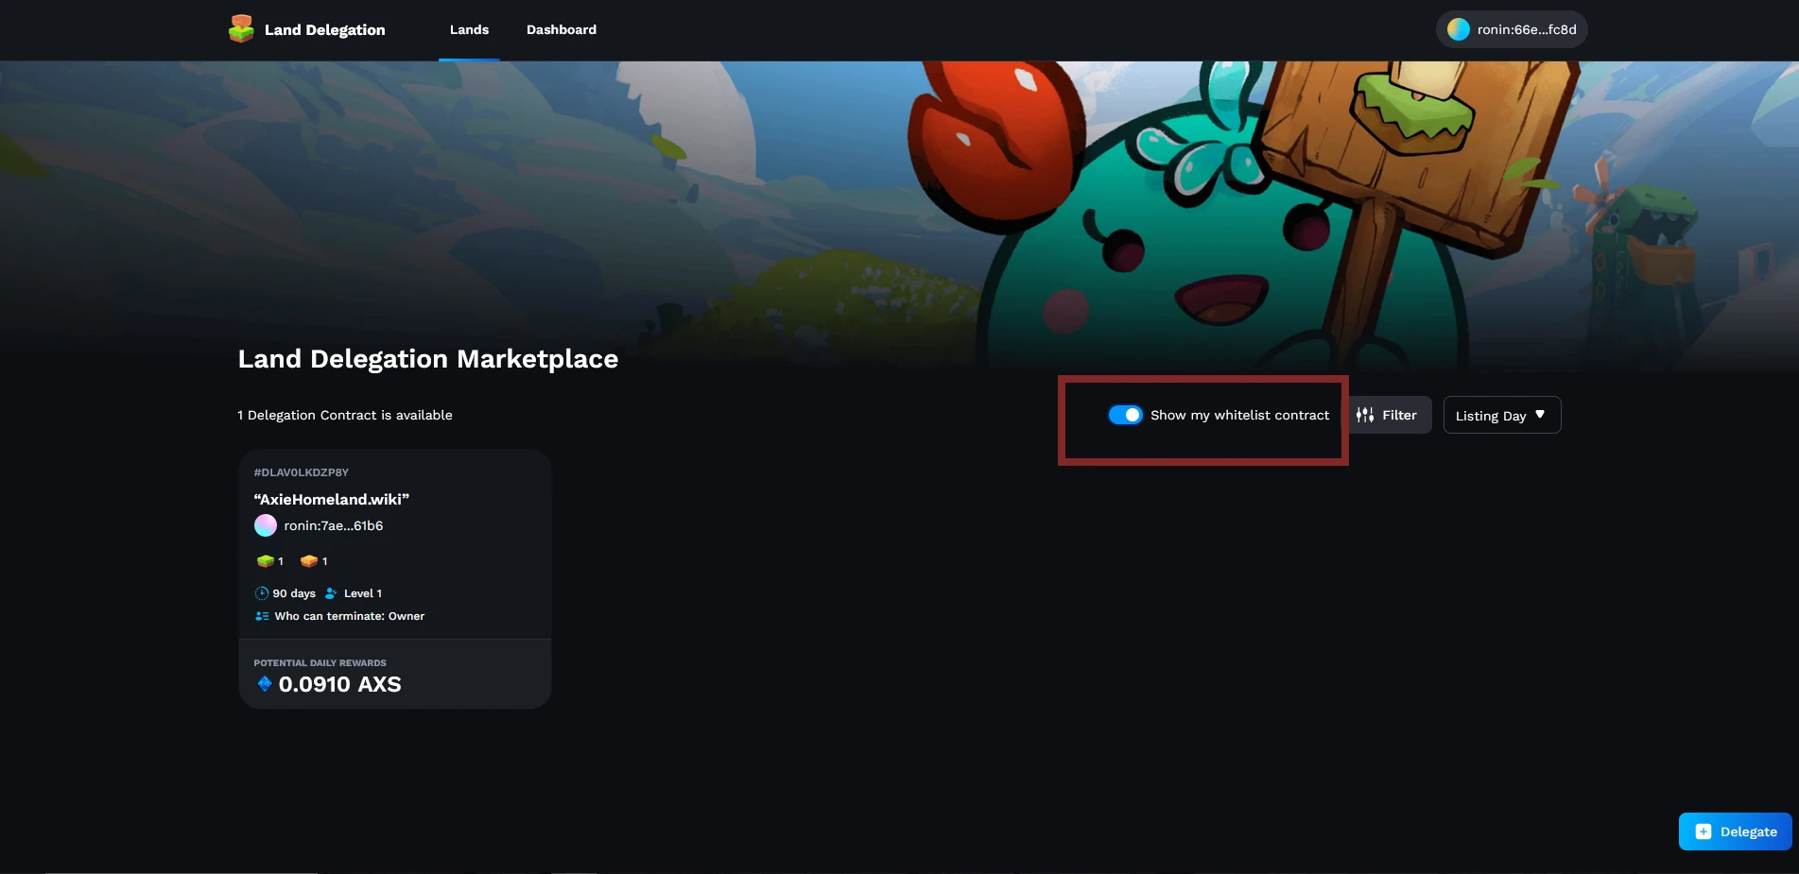Click the blue AXS token icon
The image size is (1799, 874).
(265, 683)
